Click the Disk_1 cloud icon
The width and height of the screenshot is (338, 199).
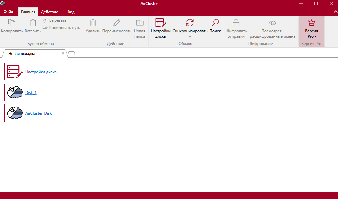click(15, 92)
